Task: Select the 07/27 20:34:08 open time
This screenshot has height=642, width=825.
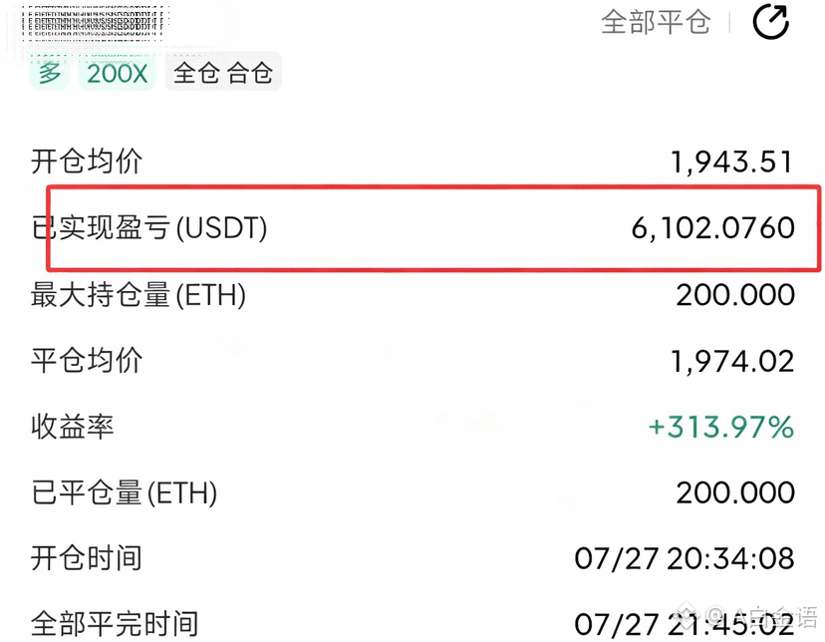Action: [x=684, y=559]
